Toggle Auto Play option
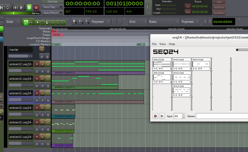Viewport: 248px width, 152px height. [52, 7]
